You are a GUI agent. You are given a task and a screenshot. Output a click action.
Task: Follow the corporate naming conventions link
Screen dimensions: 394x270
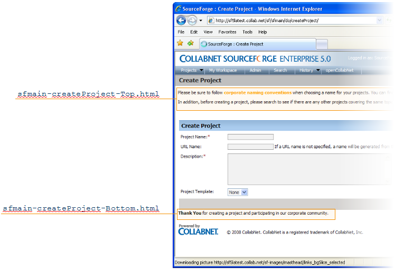click(x=258, y=93)
